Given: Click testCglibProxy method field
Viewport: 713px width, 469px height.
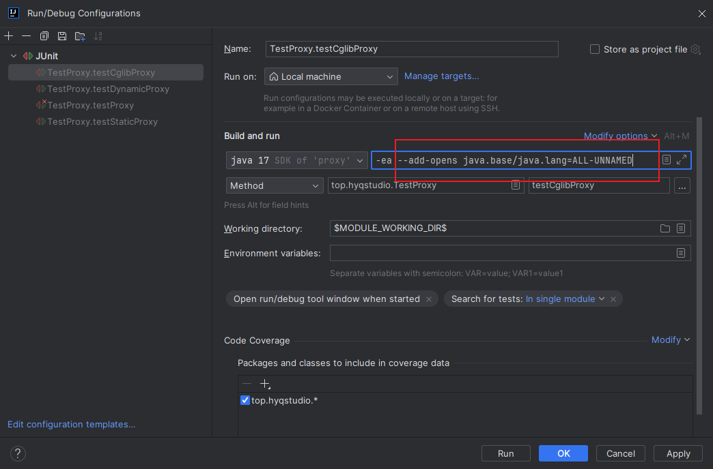Looking at the screenshot, I should coord(598,185).
